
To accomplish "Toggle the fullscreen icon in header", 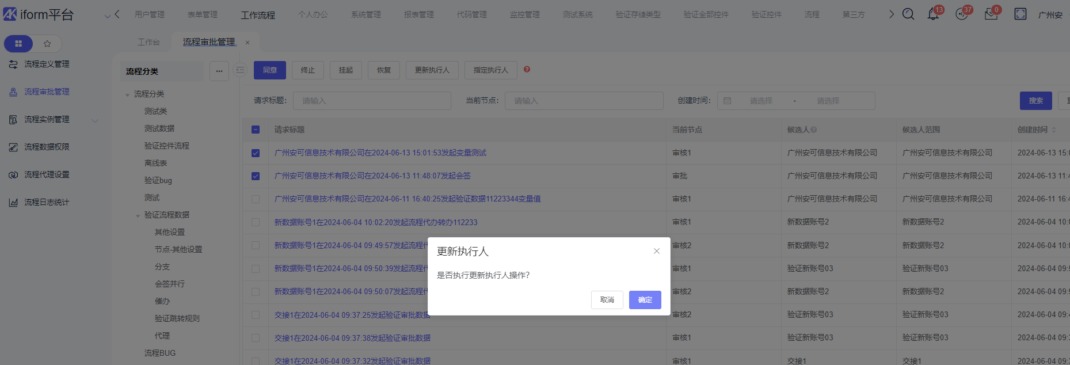I will [1020, 14].
